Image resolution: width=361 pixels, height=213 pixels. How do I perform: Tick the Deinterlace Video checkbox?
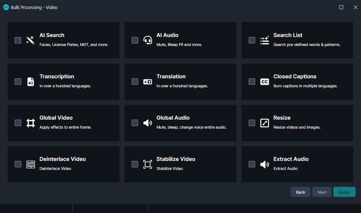point(18,164)
